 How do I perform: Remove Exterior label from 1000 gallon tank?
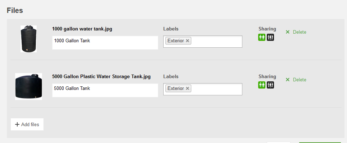(187, 40)
